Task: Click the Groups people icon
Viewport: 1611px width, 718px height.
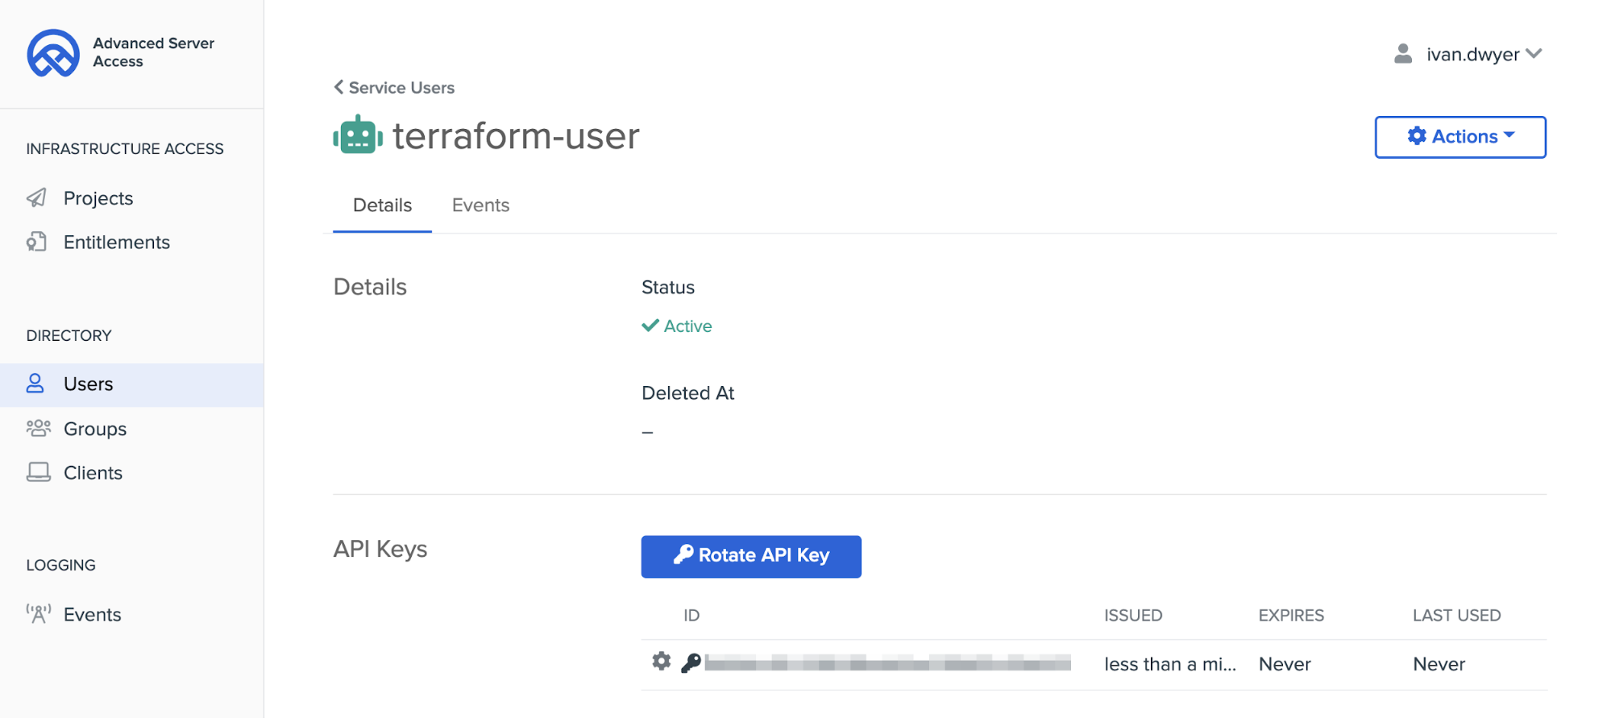Action: point(38,429)
